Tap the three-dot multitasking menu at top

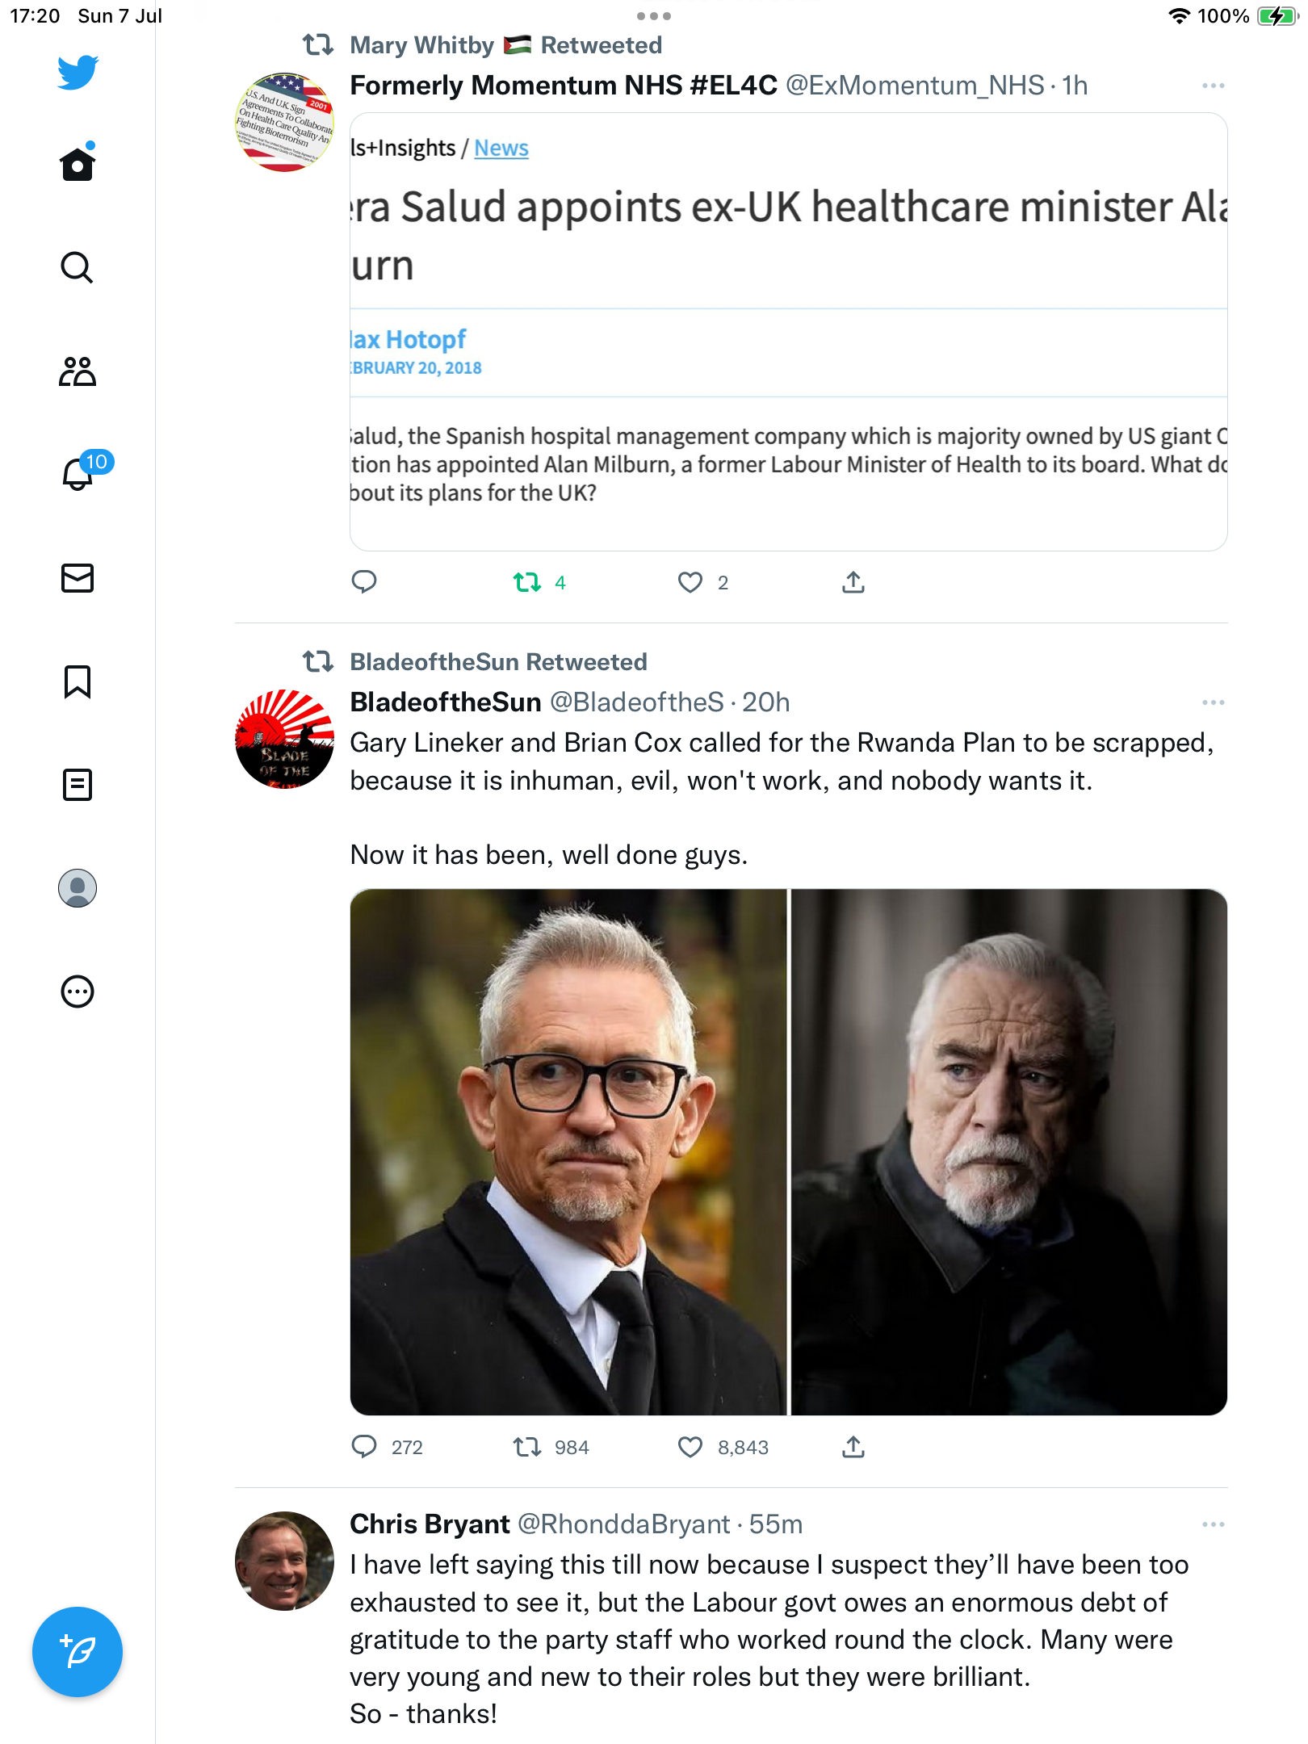tap(653, 16)
